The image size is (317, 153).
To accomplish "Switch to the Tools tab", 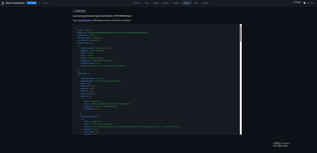I will pyautogui.click(x=147, y=3).
